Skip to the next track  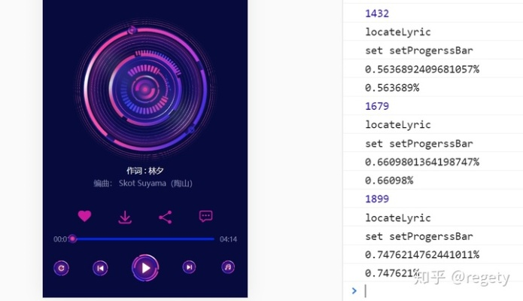point(190,267)
